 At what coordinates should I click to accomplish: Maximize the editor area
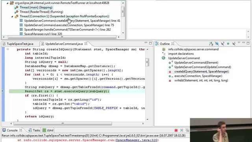[150, 43]
